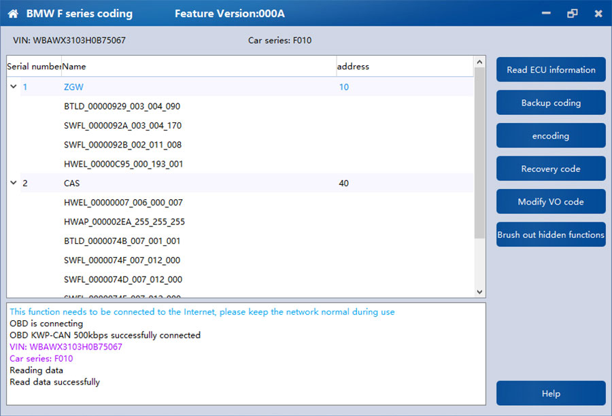Click Read ECU information button
Image resolution: width=612 pixels, height=416 pixels.
(551, 69)
